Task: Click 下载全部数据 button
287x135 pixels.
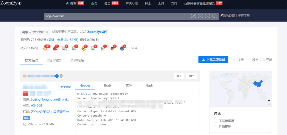Action: tap(213, 59)
